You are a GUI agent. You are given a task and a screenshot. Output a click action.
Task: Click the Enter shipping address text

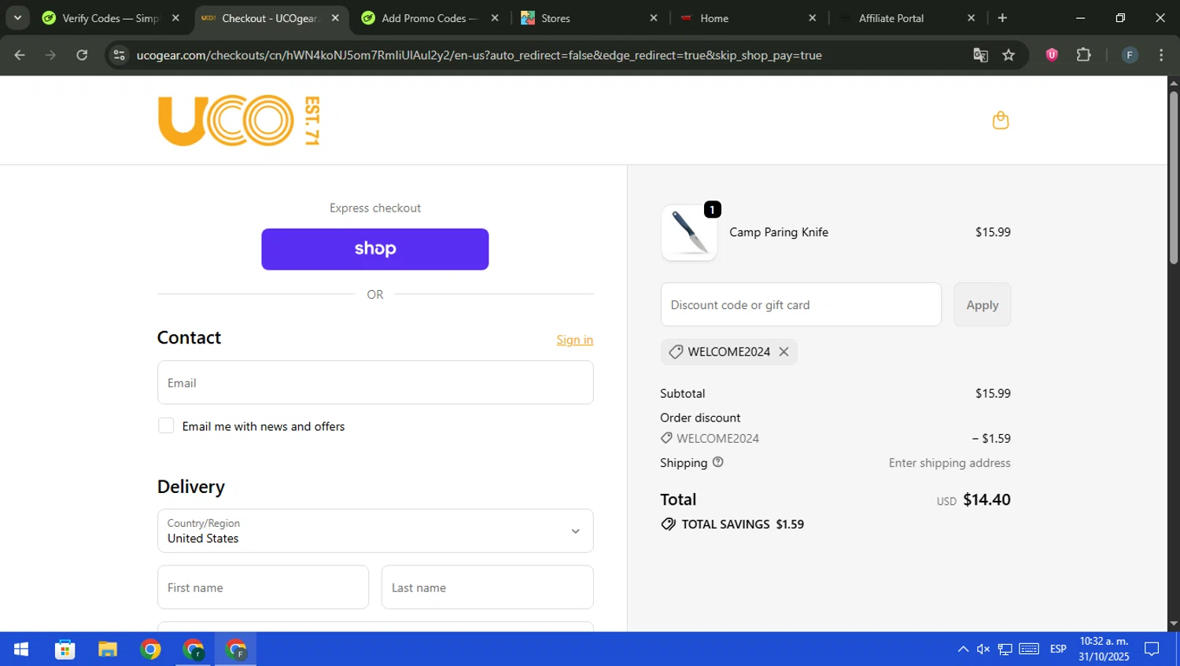950,463
